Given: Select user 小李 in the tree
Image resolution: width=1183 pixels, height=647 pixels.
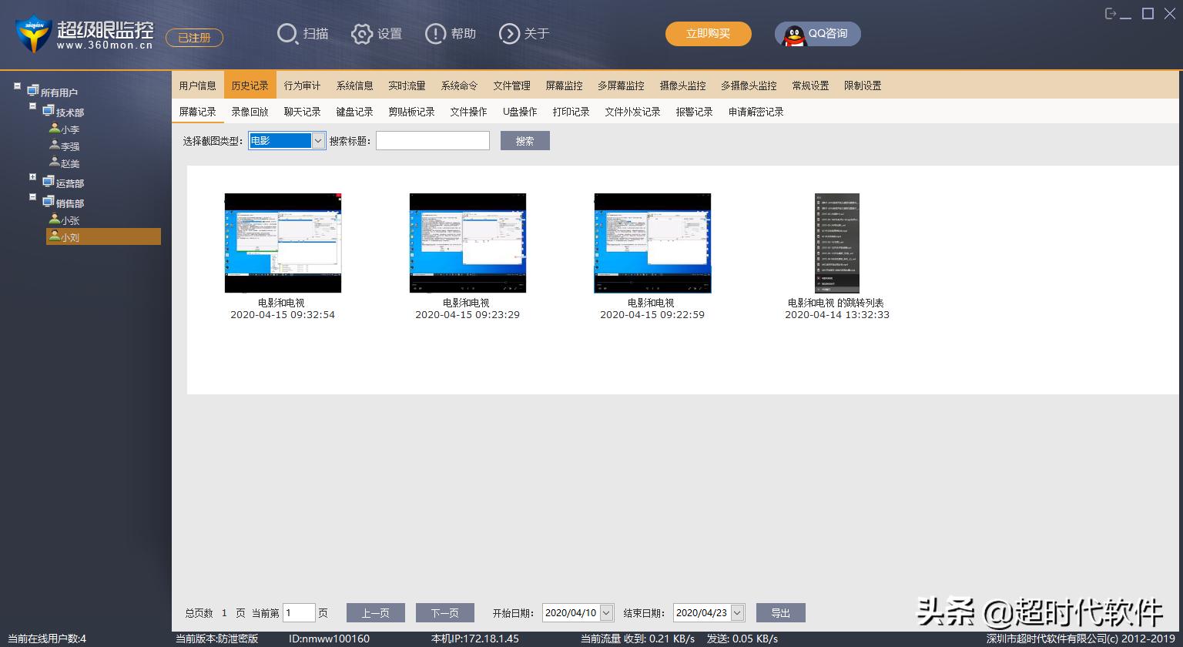Looking at the screenshot, I should coord(69,129).
